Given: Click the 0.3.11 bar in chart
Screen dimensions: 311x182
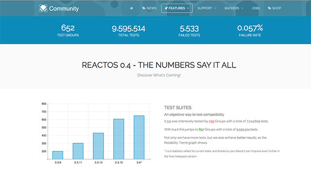Looking at the screenshot, I should click(x=78, y=151).
